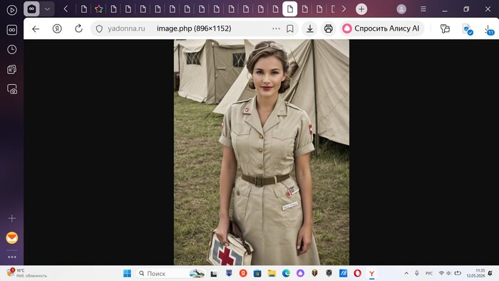Select the active tab group infinity button
The width and height of the screenshot is (499, 281).
(x=31, y=9)
